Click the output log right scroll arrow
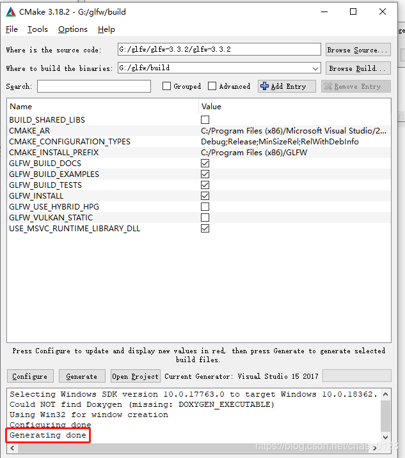The height and width of the screenshot is (458, 405). (x=374, y=448)
